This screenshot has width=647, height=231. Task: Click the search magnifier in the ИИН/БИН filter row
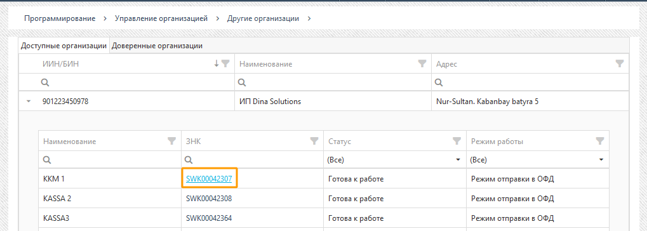pyautogui.click(x=45, y=82)
